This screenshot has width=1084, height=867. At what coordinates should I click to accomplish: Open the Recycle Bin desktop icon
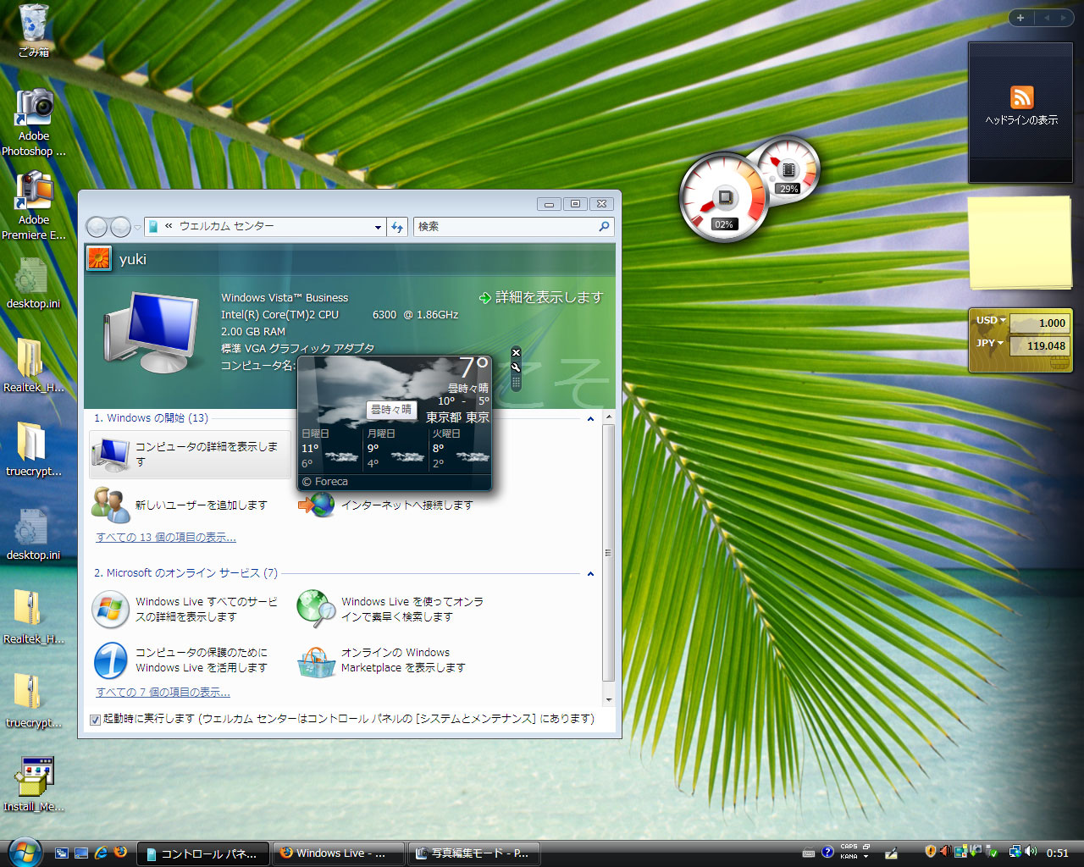tap(34, 30)
